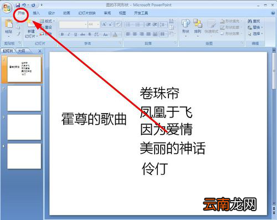Align text to the right
This screenshot has width=277, height=220.
pyautogui.click(x=142, y=34)
